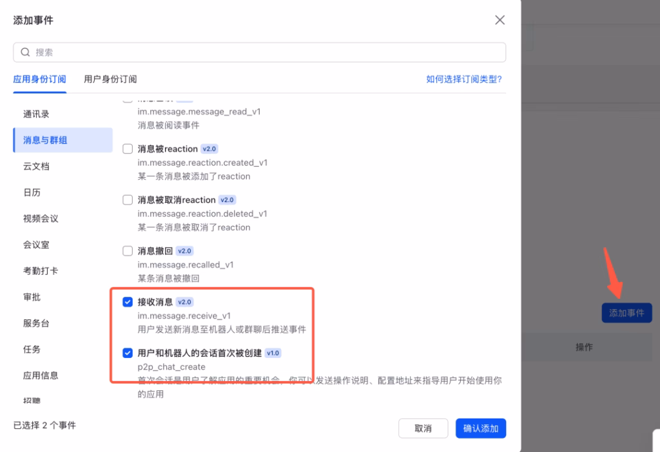Select 通讯录 category in sidebar
This screenshot has width=660, height=452.
click(x=36, y=114)
